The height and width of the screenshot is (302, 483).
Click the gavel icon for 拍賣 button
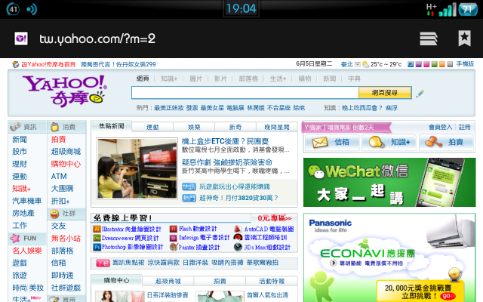click(433, 142)
